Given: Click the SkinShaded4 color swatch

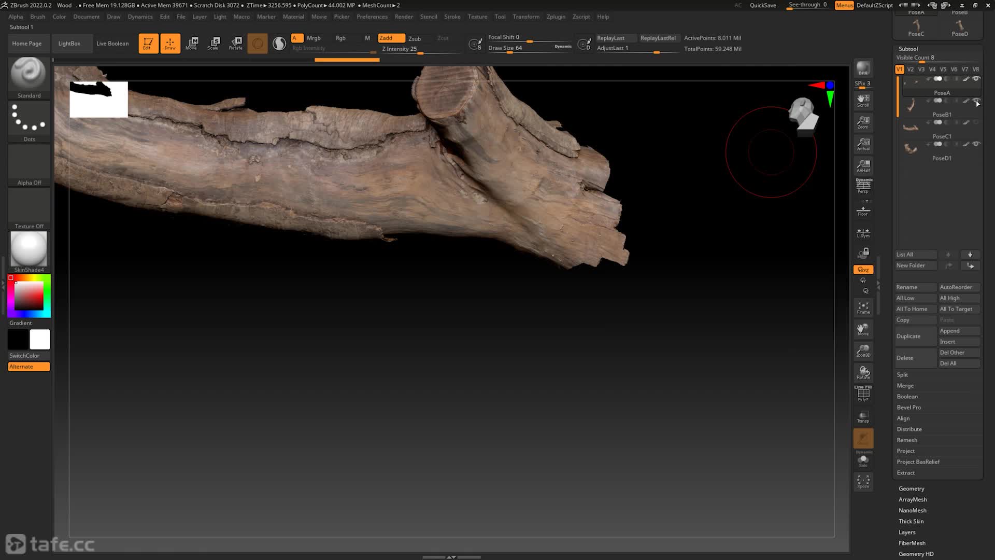Looking at the screenshot, I should [29, 249].
